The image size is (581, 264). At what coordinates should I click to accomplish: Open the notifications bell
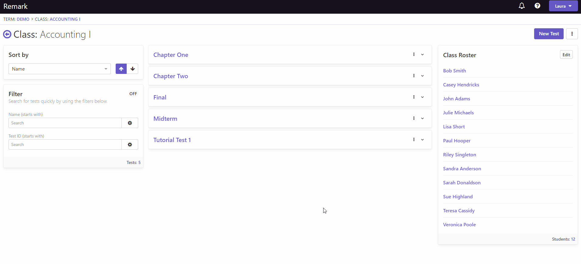[x=522, y=6]
